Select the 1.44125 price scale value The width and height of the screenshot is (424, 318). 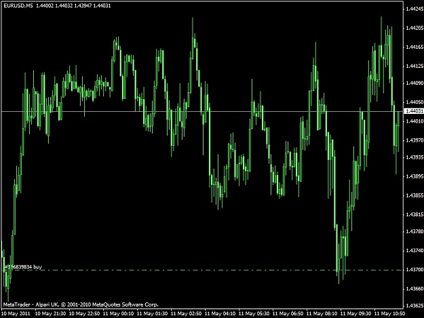click(415, 66)
